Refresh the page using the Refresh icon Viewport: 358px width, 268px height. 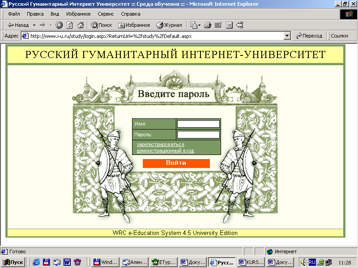[70, 25]
